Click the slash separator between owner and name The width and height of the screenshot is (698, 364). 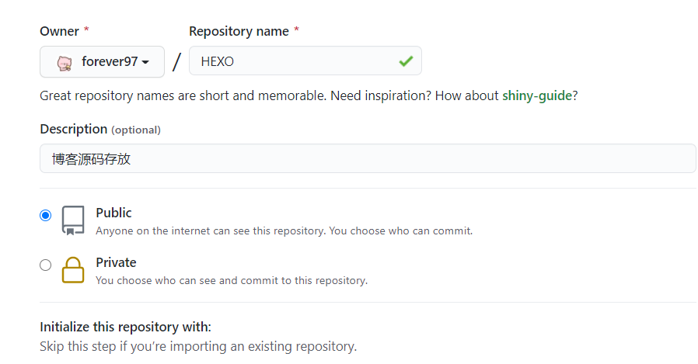click(176, 62)
